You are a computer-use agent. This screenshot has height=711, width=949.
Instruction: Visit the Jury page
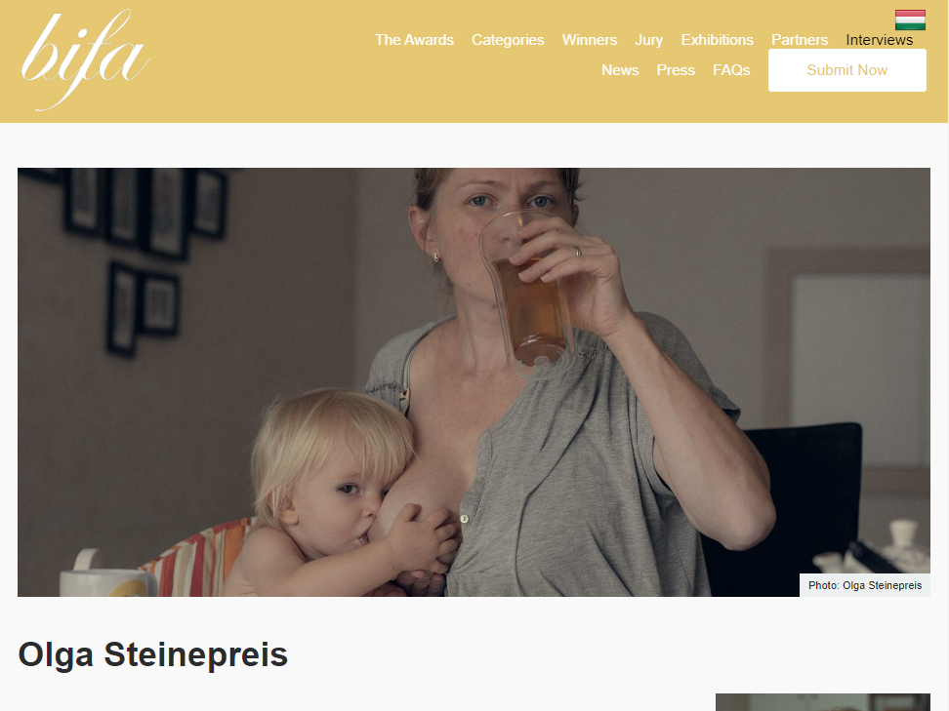[649, 40]
